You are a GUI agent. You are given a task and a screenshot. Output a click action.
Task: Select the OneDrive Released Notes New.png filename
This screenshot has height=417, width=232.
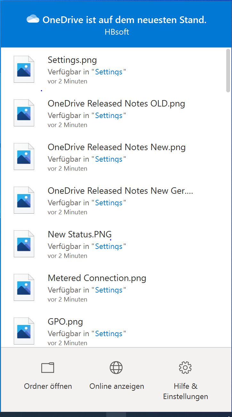point(116,147)
